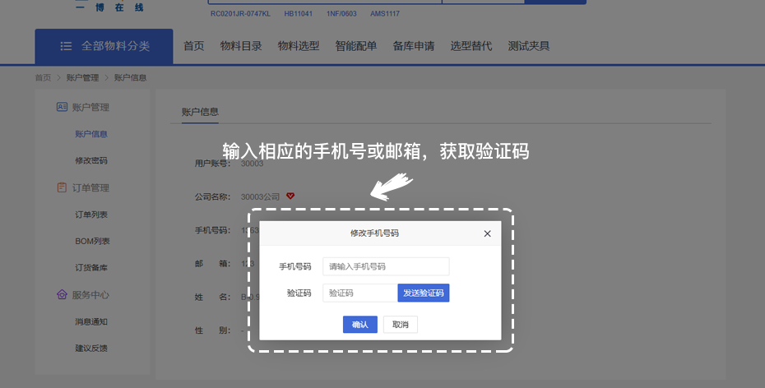The width and height of the screenshot is (765, 388).
Task: Click the 订单管理 clipboard icon
Action: click(x=62, y=187)
